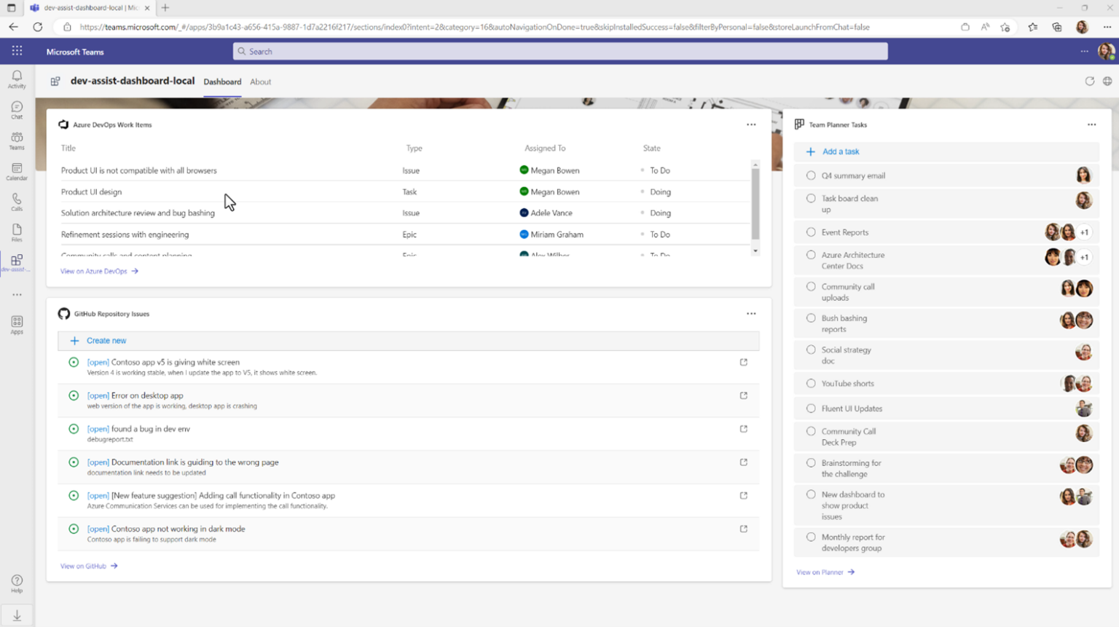Image resolution: width=1119 pixels, height=627 pixels.
Task: Open the app launcher waffle icon
Action: 17,52
